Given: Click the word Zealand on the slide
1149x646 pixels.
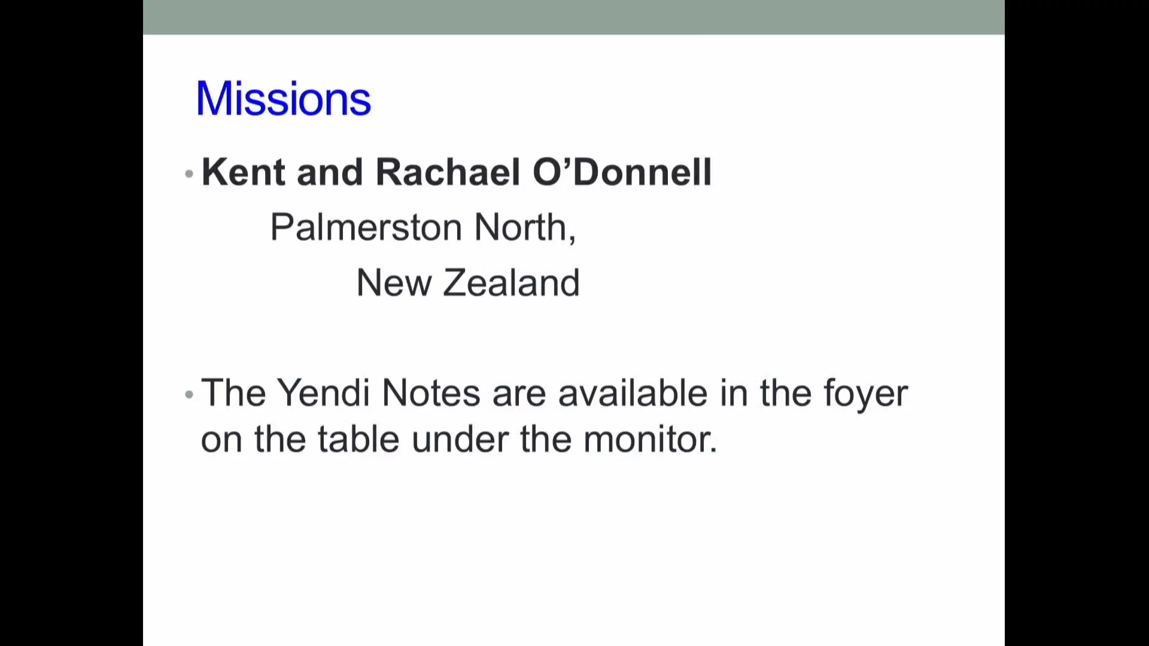Looking at the screenshot, I should tap(510, 283).
